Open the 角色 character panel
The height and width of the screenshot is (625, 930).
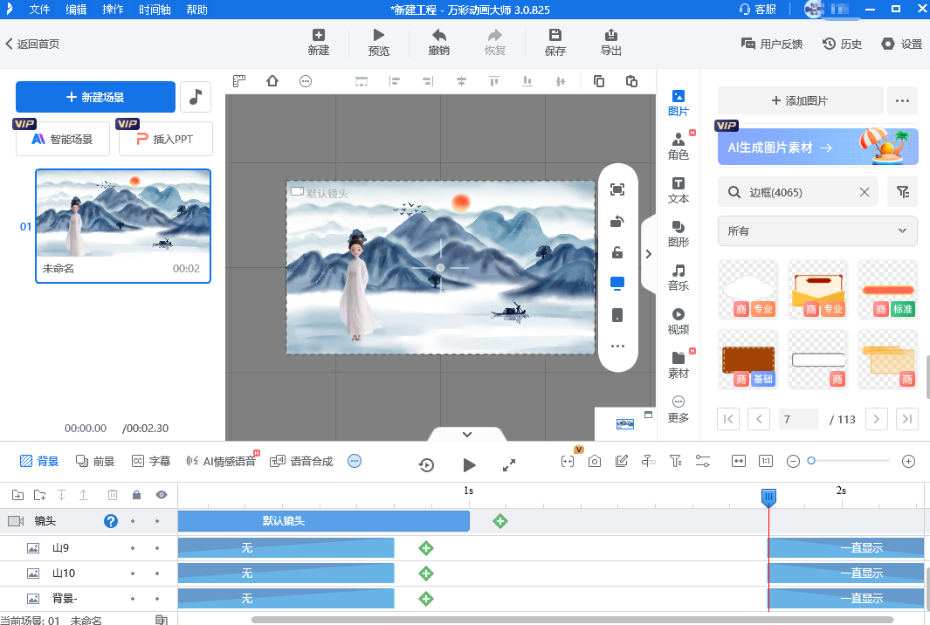pos(678,146)
